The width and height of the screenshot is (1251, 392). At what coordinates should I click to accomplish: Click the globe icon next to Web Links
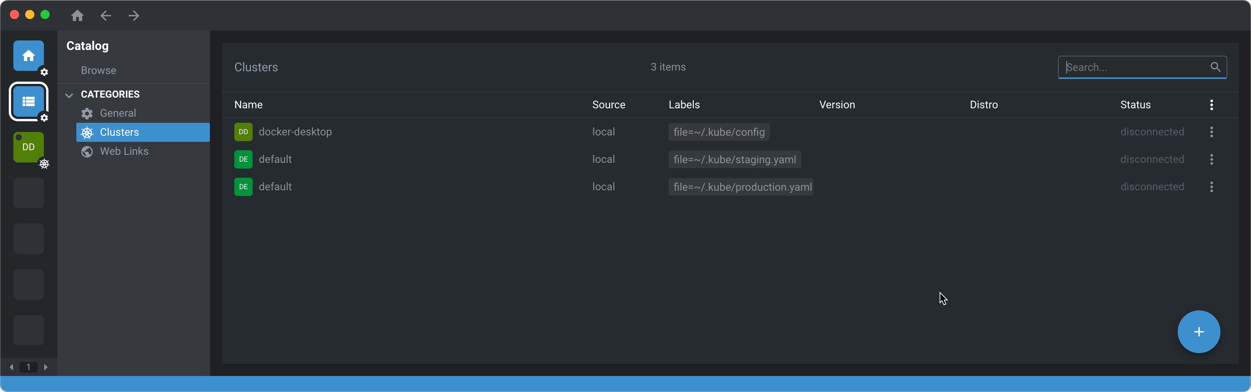point(87,151)
